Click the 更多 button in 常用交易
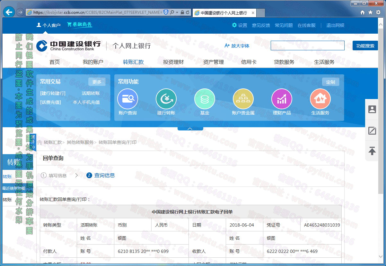The width and height of the screenshot is (386, 266). [x=97, y=82]
